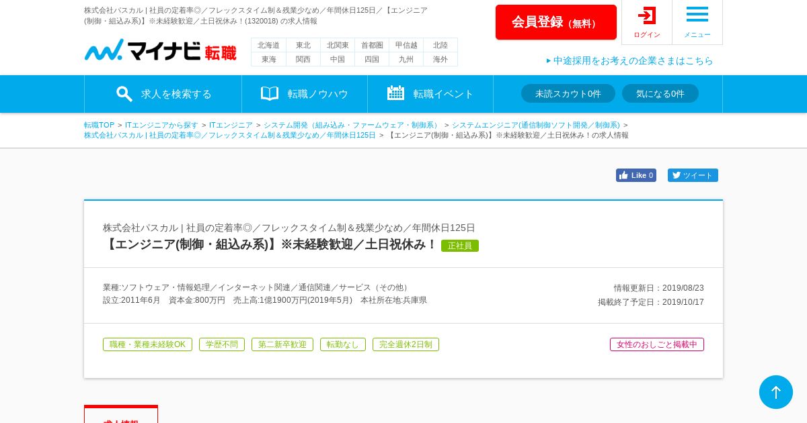Click the 女性のおしごと掲載中 tag

[x=657, y=344]
